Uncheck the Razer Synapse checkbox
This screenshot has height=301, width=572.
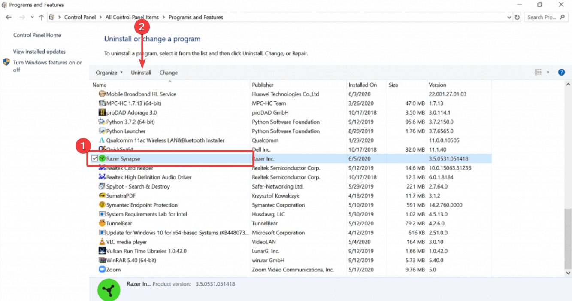(95, 159)
